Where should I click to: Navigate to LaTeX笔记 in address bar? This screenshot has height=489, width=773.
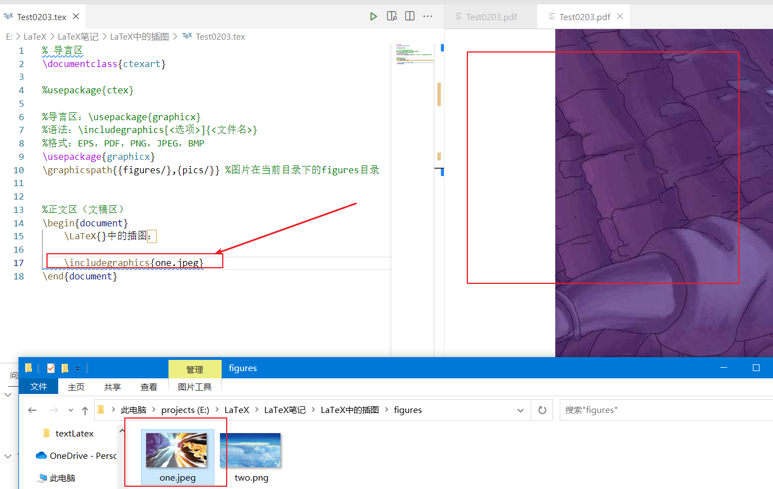[285, 410]
